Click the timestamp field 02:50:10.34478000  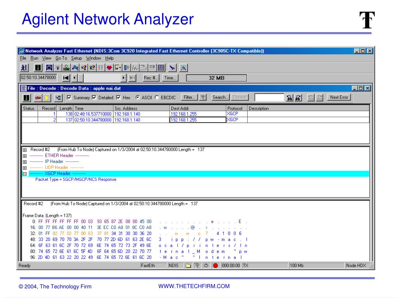click(x=38, y=78)
